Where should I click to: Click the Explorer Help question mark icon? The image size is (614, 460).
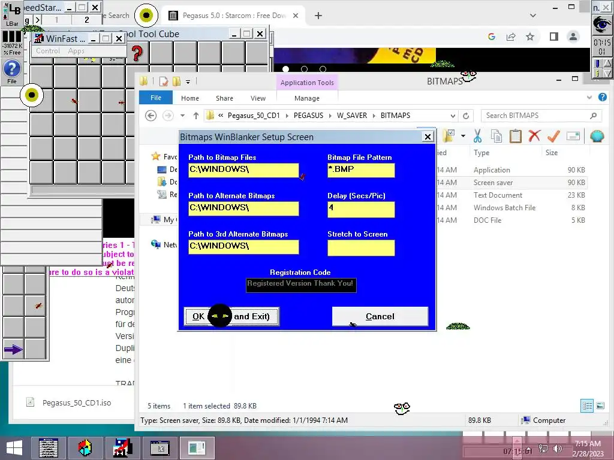tap(602, 97)
